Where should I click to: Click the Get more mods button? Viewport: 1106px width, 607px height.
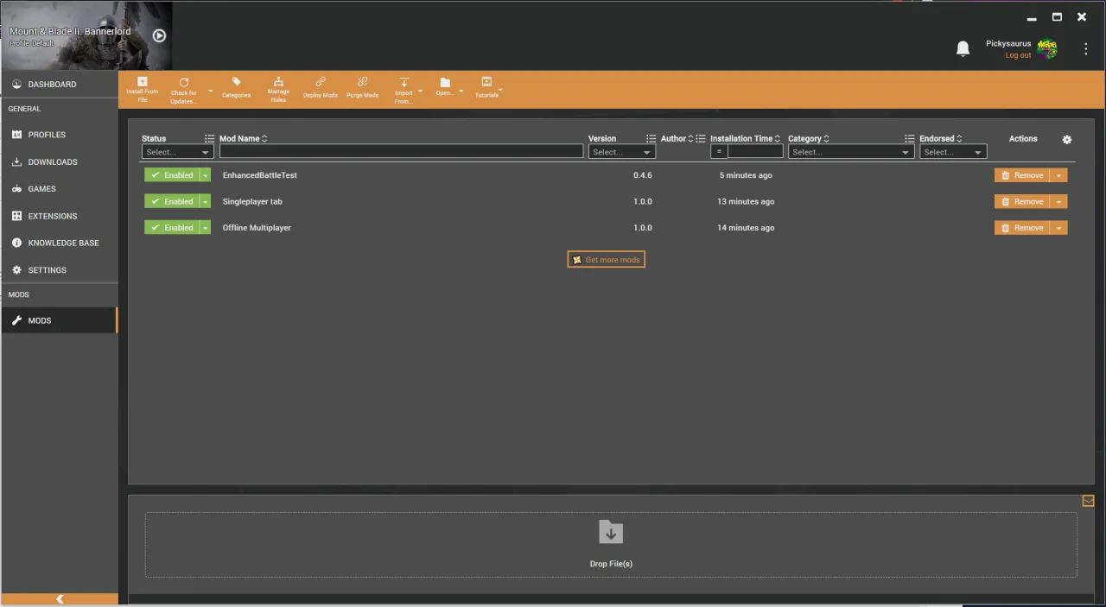click(x=605, y=259)
